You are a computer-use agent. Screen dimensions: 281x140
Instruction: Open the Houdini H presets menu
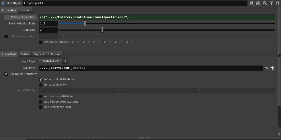[x=258, y=3]
